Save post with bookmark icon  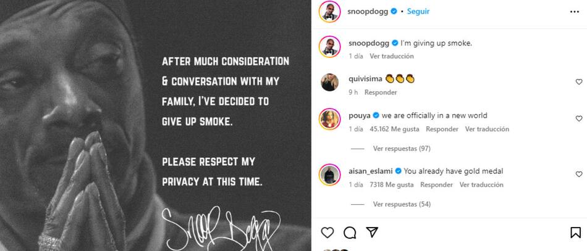[x=575, y=232]
